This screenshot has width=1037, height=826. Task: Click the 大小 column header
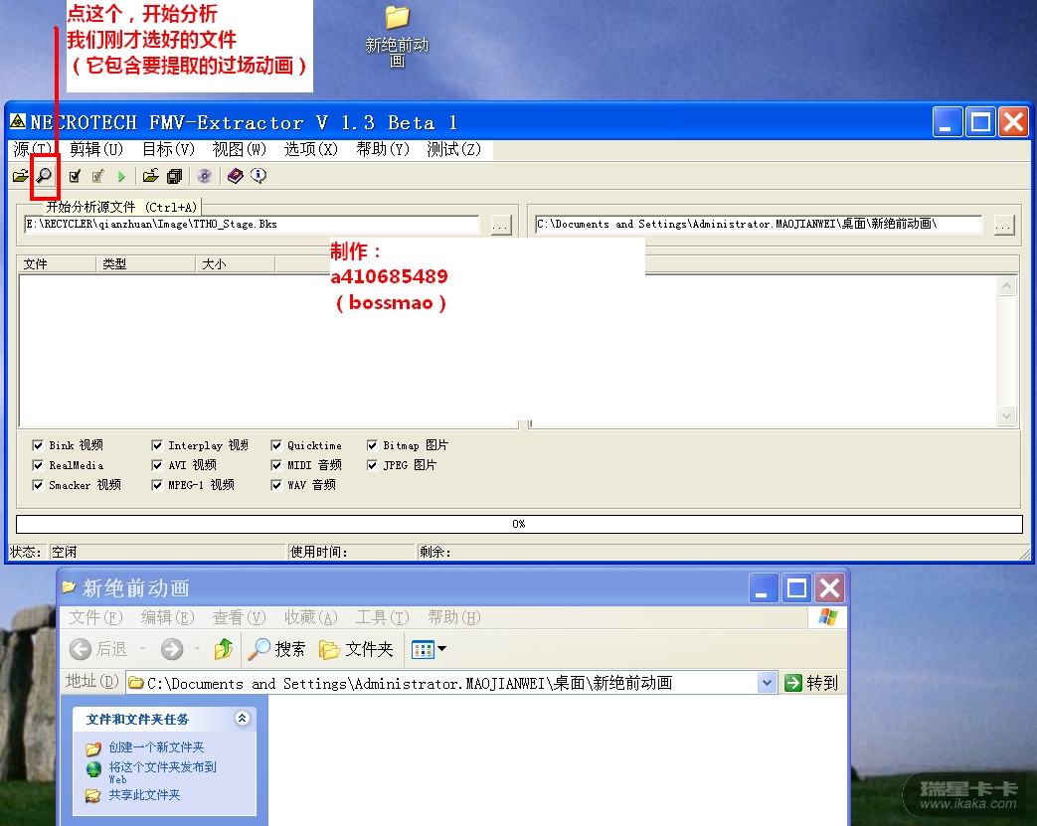pyautogui.click(x=235, y=264)
